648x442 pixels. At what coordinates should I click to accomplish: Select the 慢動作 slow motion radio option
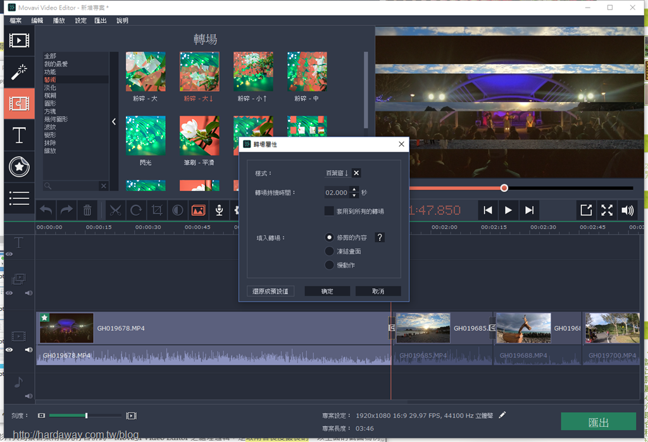329,265
